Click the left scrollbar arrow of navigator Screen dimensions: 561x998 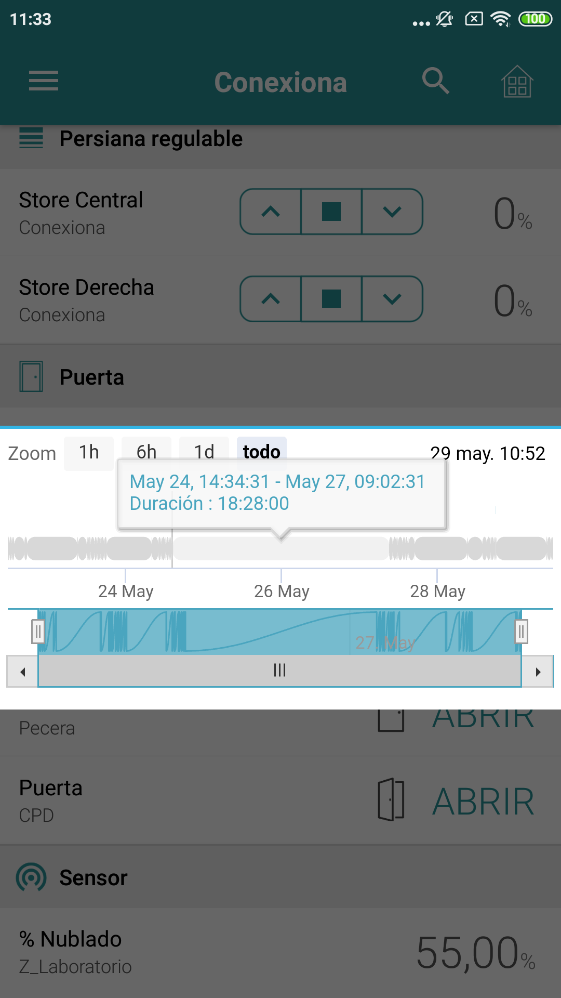point(22,672)
